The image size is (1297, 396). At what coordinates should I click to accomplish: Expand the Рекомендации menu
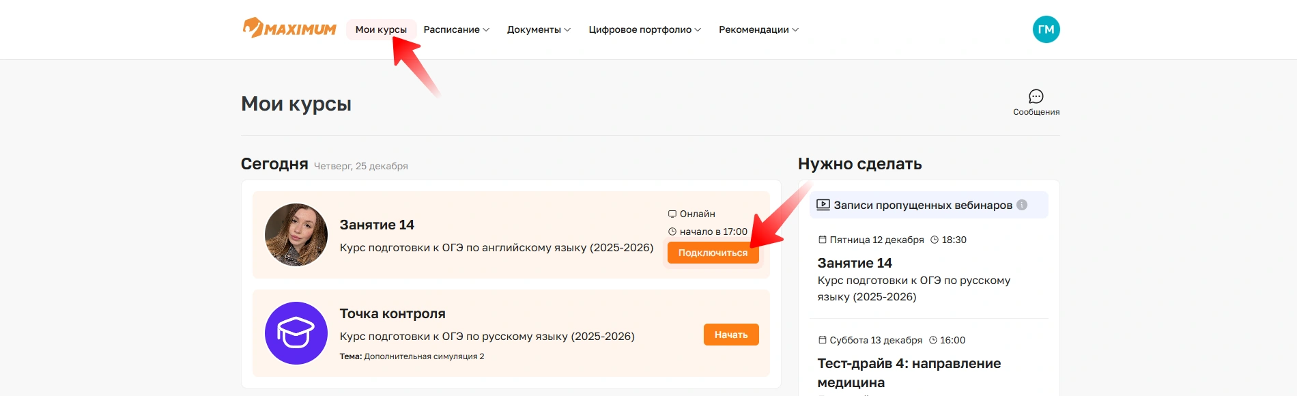(x=758, y=29)
